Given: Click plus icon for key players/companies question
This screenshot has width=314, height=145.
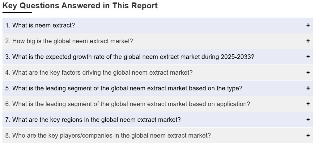Looking at the screenshot, I should coord(308,135).
